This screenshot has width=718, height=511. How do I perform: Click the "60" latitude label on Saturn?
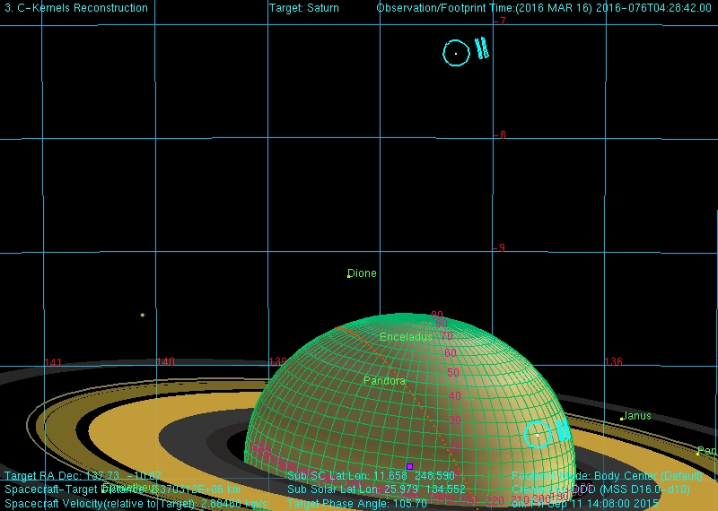click(x=451, y=352)
